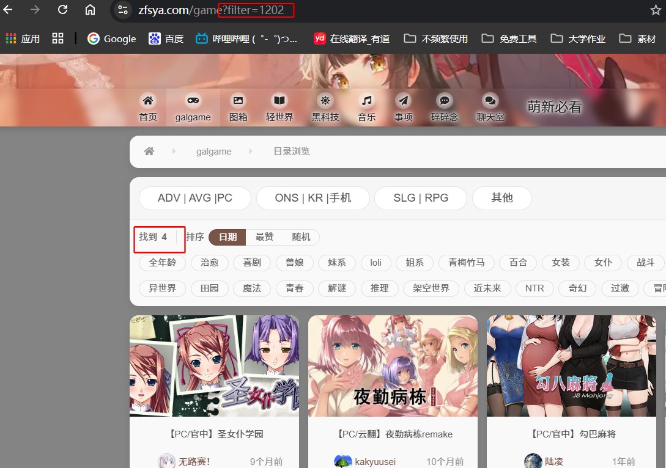Go to 首页 in site navigation
Image resolution: width=666 pixels, height=468 pixels.
148,108
